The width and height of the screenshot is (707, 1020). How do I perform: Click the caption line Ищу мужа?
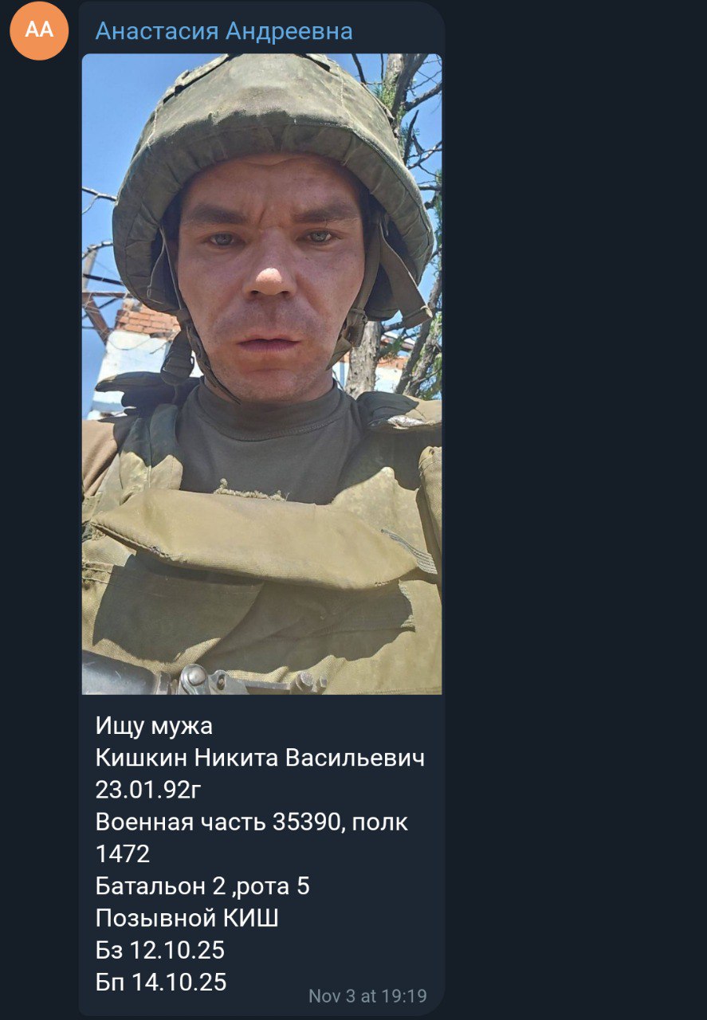[x=154, y=726]
